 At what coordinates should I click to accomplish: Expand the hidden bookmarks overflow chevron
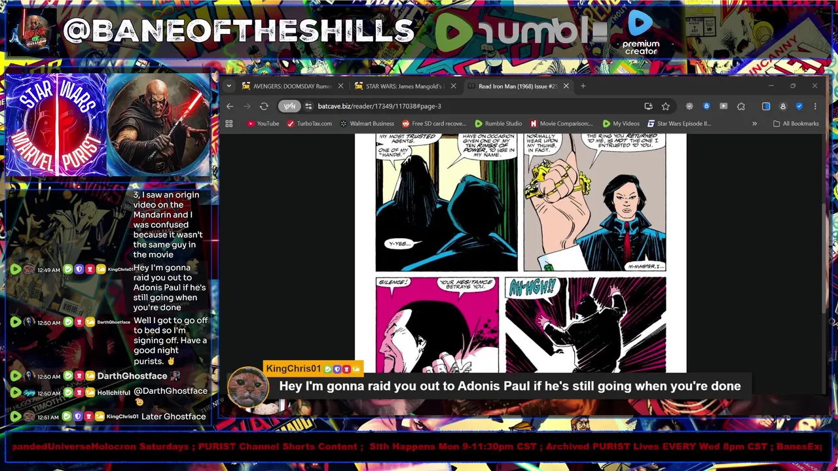click(x=754, y=124)
